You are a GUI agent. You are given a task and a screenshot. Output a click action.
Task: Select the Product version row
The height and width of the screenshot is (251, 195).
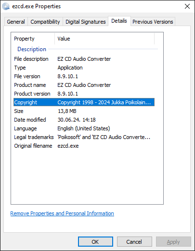coord(84,94)
